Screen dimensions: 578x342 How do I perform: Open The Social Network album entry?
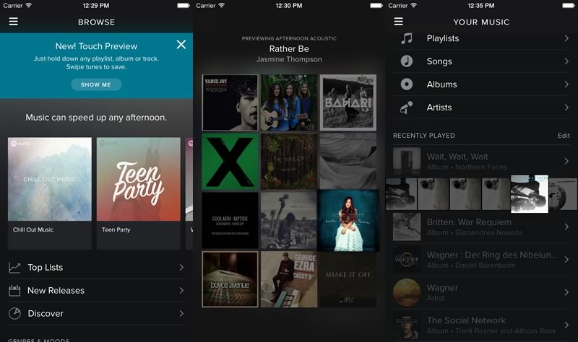[482, 325]
